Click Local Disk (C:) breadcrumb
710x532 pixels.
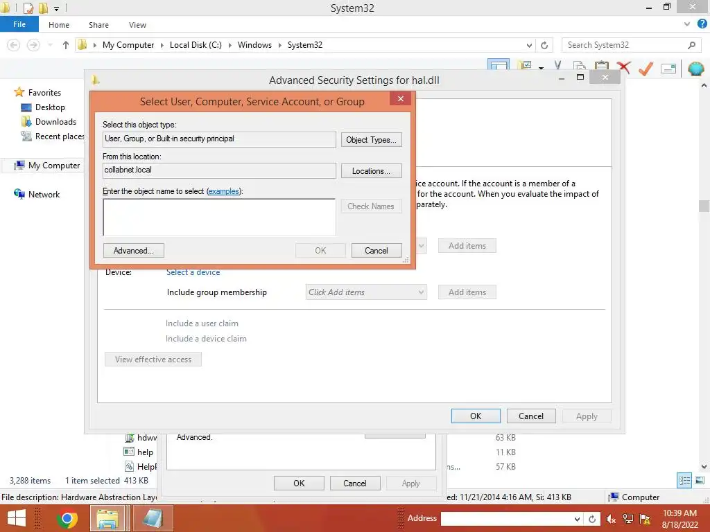(x=196, y=45)
